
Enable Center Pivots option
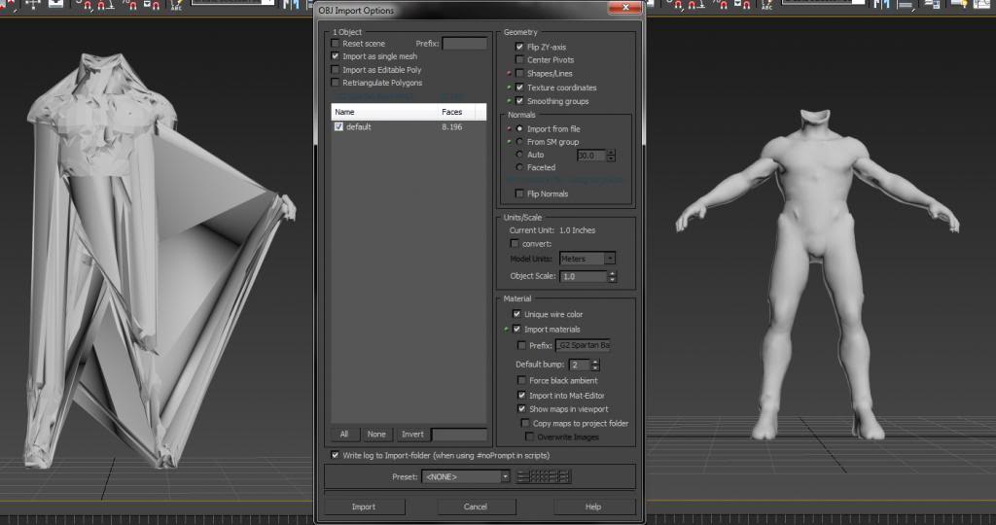pos(519,59)
